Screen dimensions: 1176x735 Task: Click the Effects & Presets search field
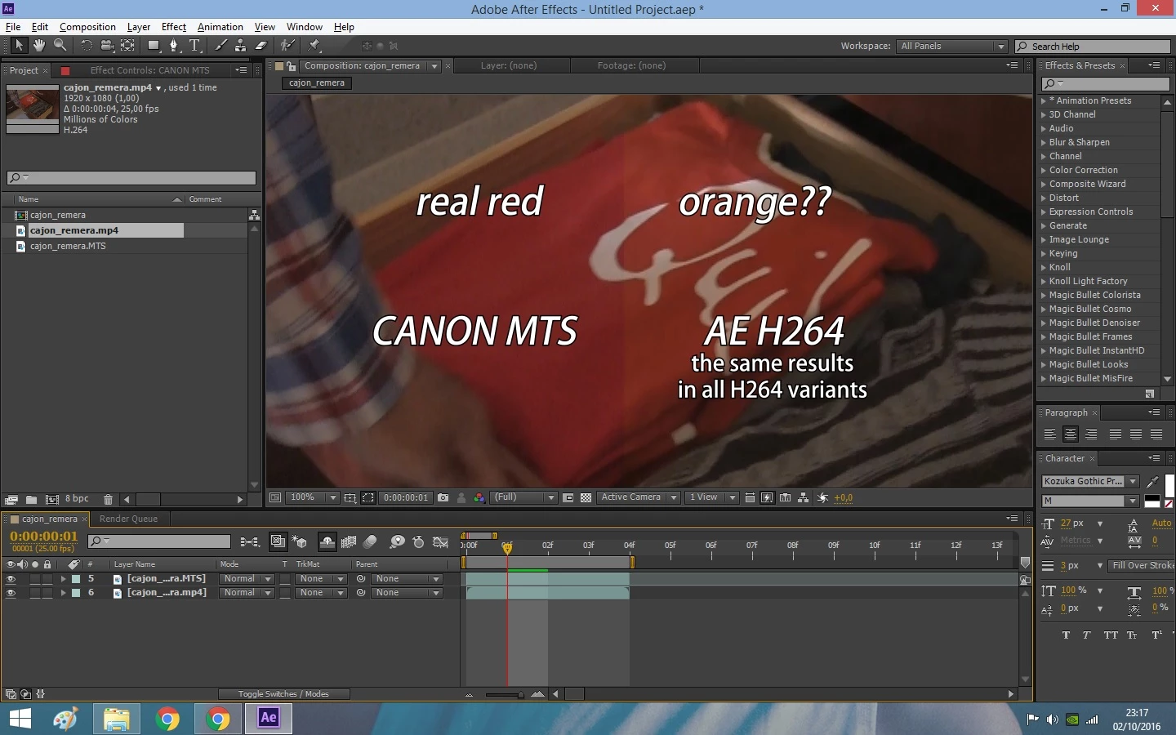pyautogui.click(x=1106, y=84)
